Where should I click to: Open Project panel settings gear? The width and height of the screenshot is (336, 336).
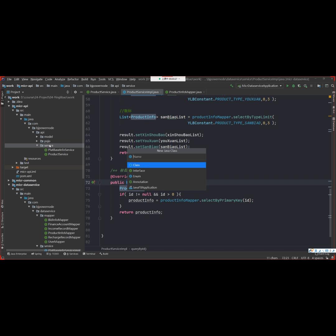pyautogui.click(x=75, y=92)
